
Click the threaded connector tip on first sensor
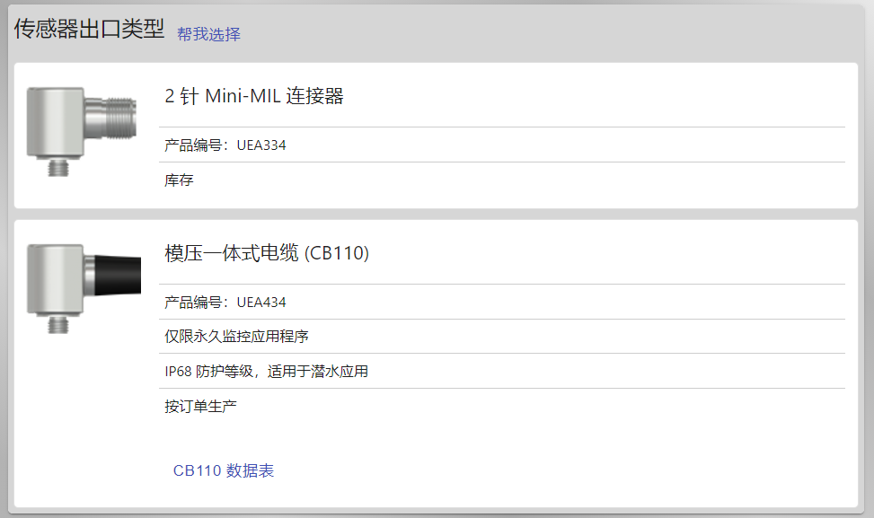coord(120,118)
